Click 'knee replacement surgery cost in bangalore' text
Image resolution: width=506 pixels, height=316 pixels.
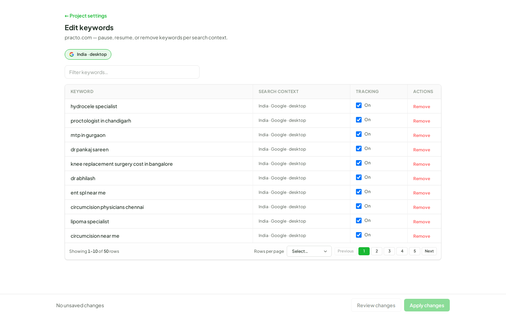122,164
